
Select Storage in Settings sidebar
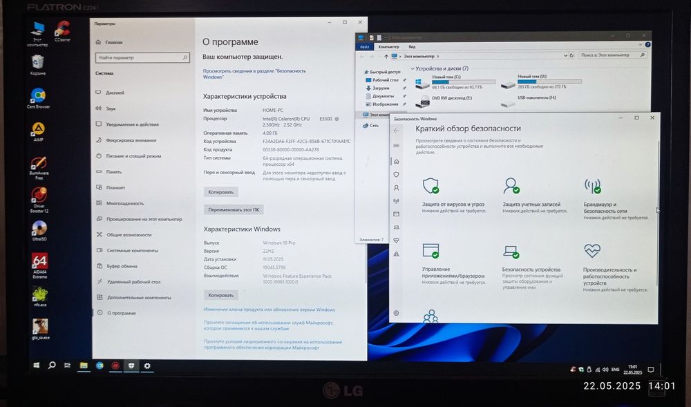(113, 172)
